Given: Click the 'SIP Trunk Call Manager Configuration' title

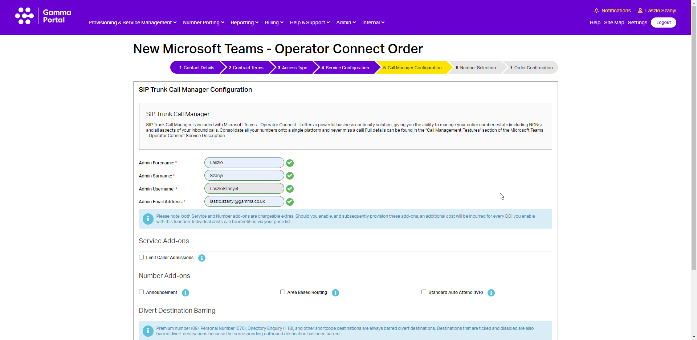Looking at the screenshot, I should point(195,90).
